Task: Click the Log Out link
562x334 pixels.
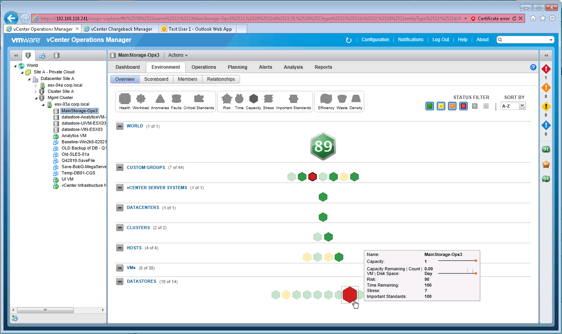Action: [x=441, y=40]
